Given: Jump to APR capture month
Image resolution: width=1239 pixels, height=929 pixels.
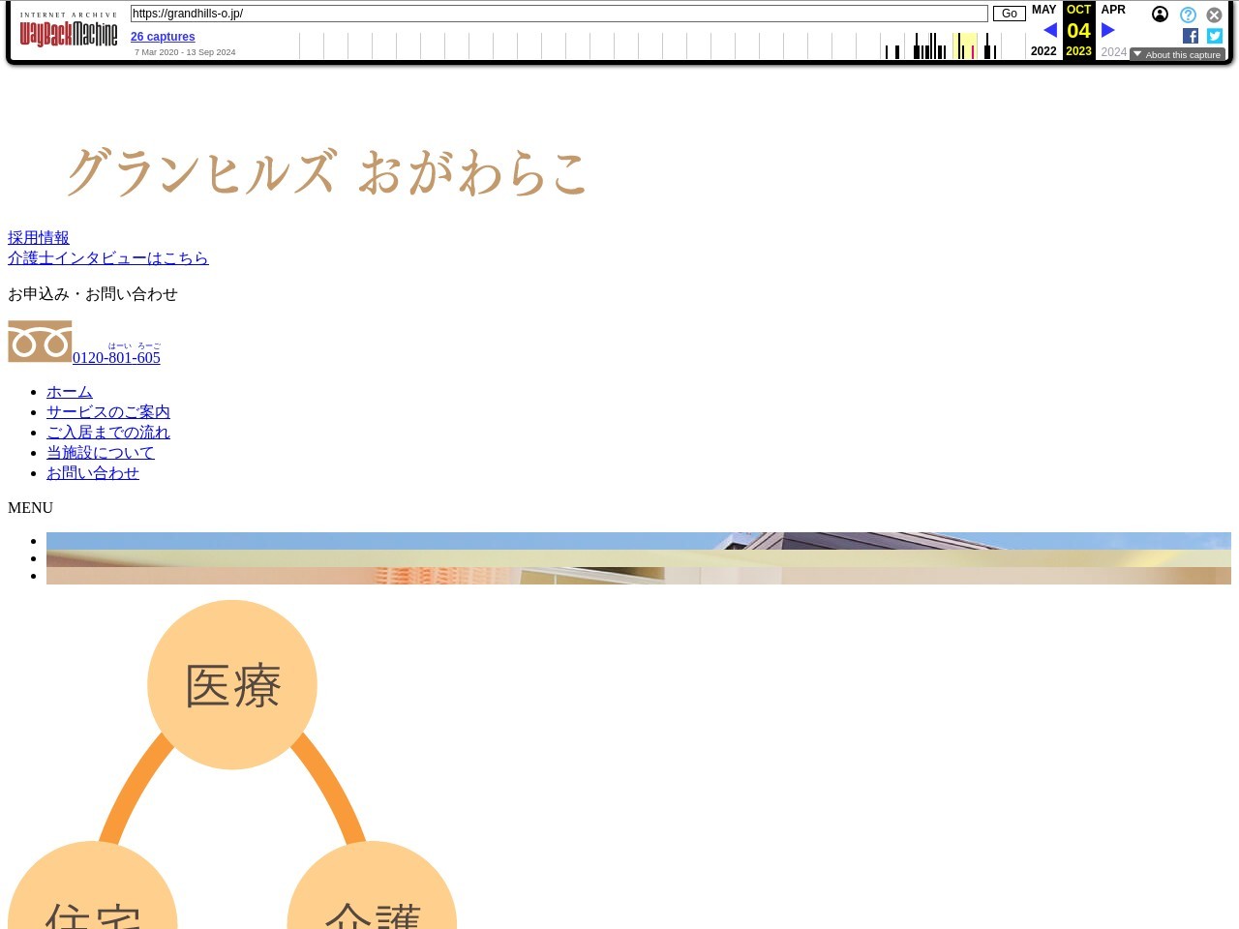Looking at the screenshot, I should (x=1113, y=10).
